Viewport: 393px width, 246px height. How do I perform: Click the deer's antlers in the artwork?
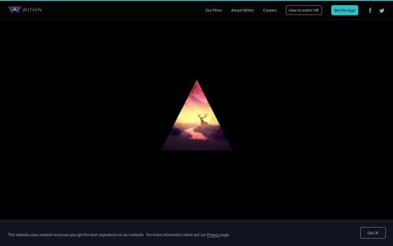pos(202,115)
